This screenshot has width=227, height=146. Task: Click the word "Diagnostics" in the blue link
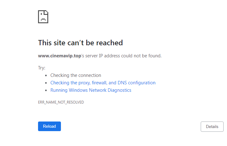click(119, 90)
